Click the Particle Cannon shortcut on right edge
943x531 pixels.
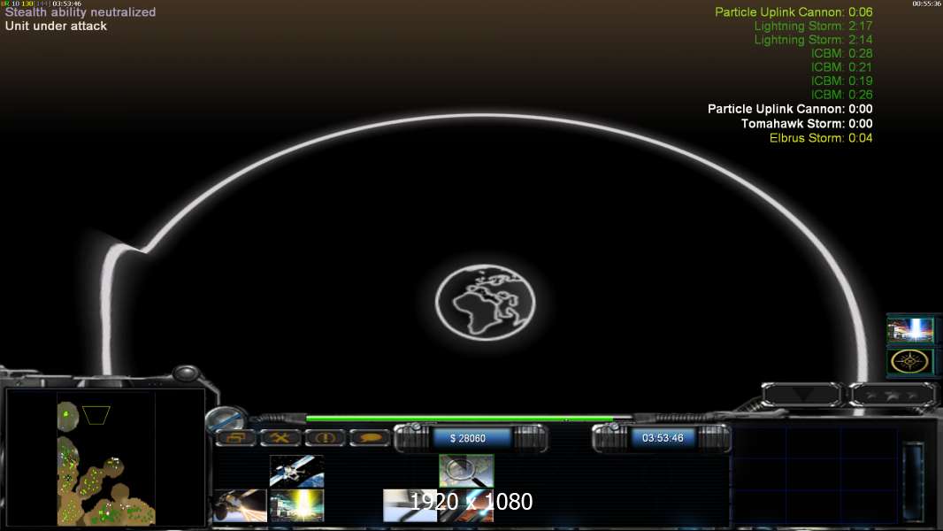910,329
